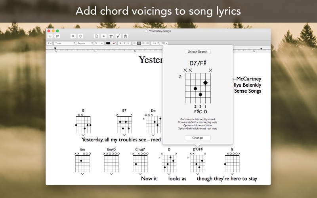Justify text alignment

click(147, 43)
